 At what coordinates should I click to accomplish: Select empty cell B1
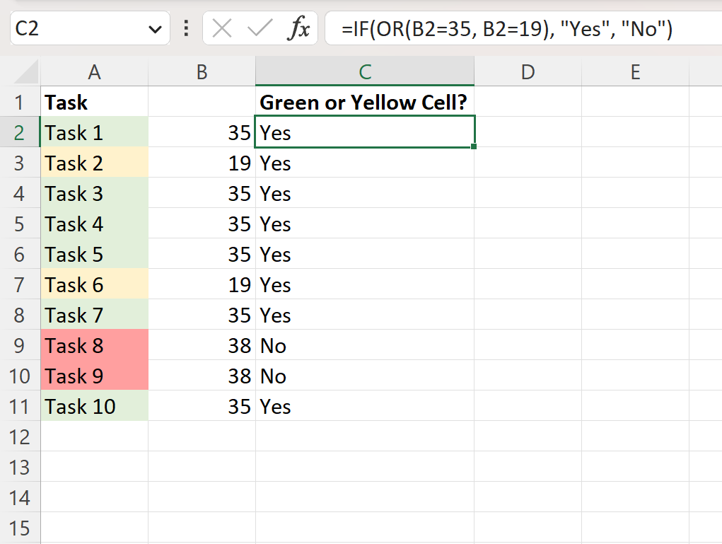202,102
